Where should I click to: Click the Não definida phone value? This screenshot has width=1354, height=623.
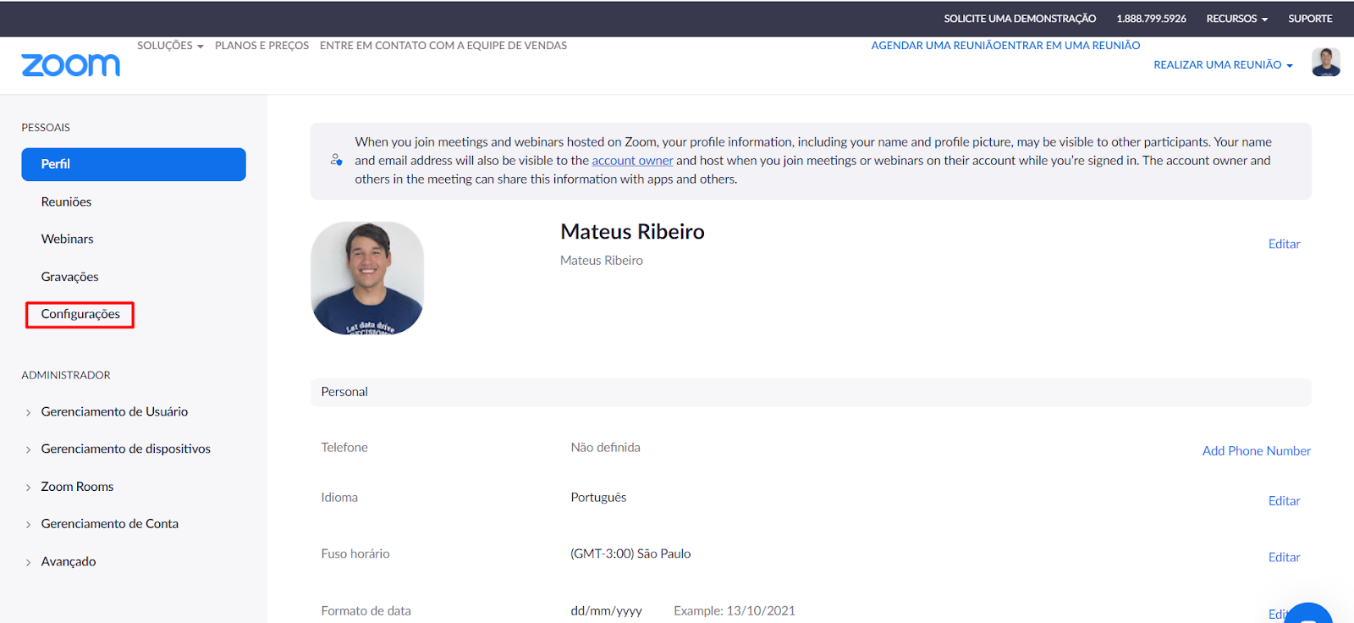[605, 448]
